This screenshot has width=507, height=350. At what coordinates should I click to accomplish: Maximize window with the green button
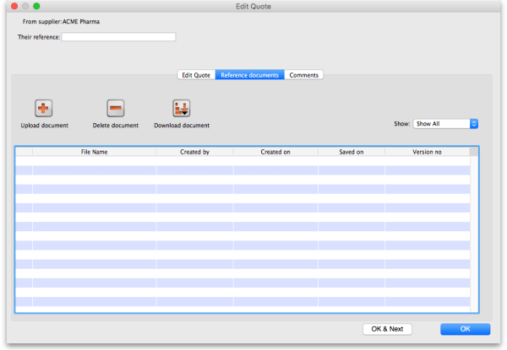[x=36, y=6]
